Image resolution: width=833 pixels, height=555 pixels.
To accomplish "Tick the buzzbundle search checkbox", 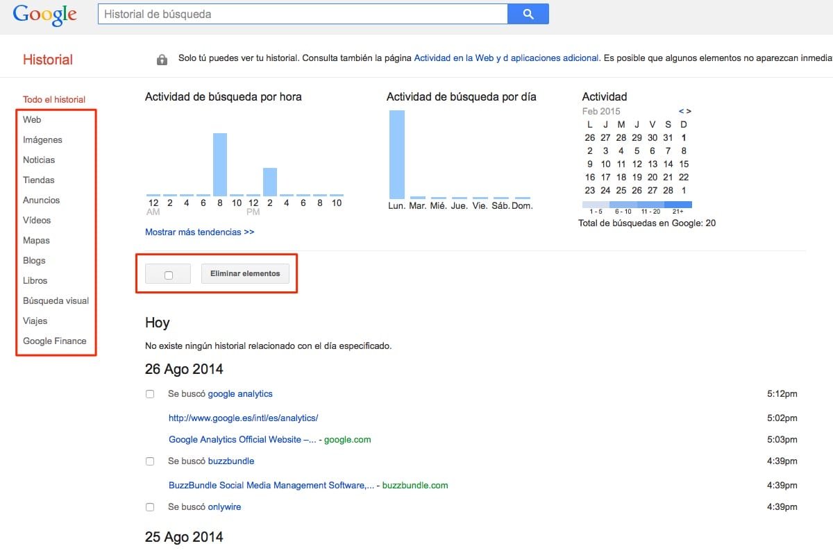I will [150, 461].
